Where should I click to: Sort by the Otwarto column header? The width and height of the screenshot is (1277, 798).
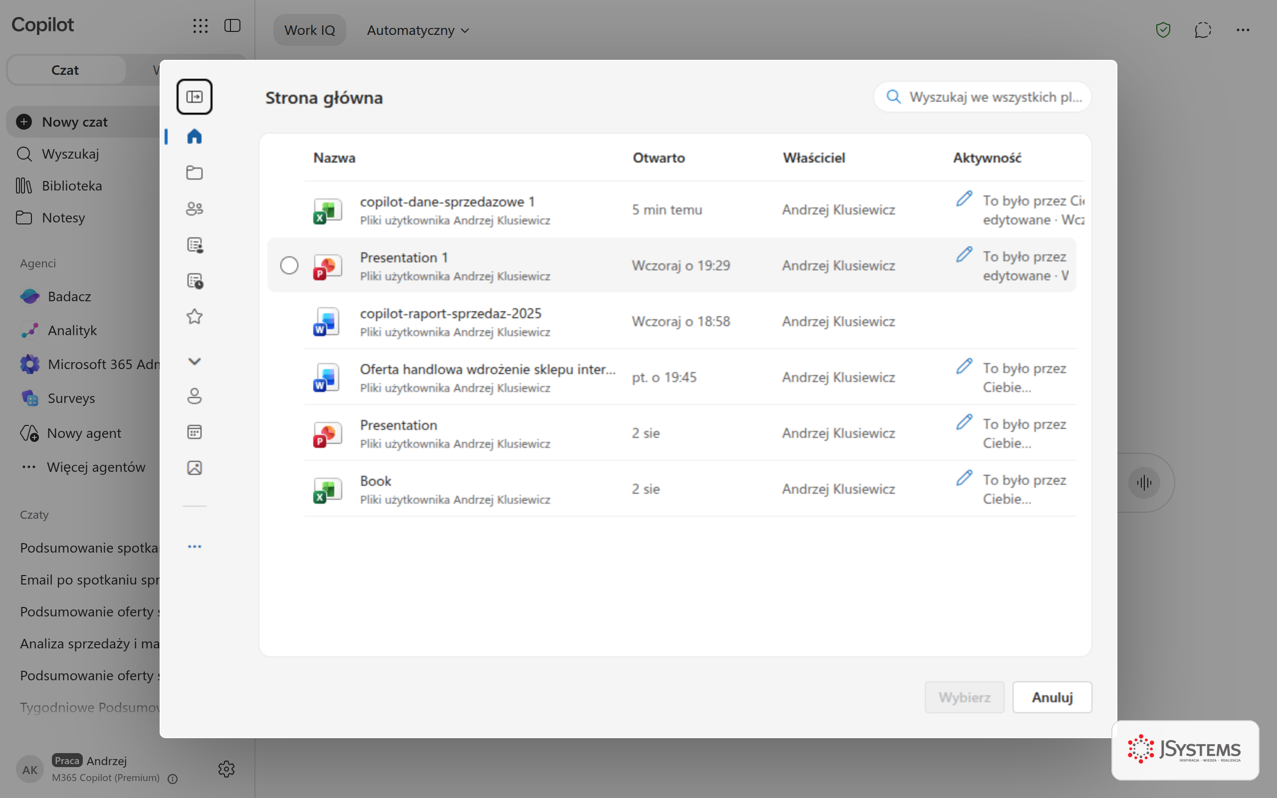pyautogui.click(x=658, y=158)
